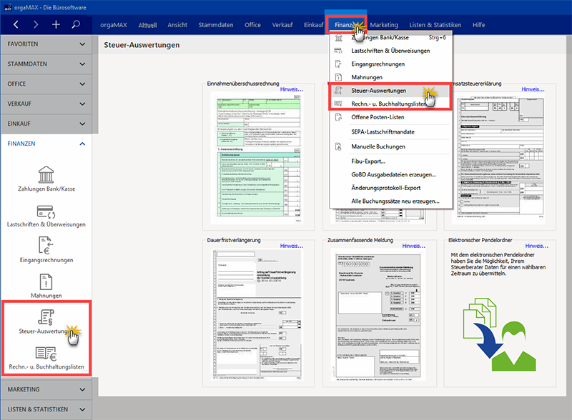Screen dimensions: 572x420
Task: Go back with the left arrow
Action: pyautogui.click(x=16, y=24)
